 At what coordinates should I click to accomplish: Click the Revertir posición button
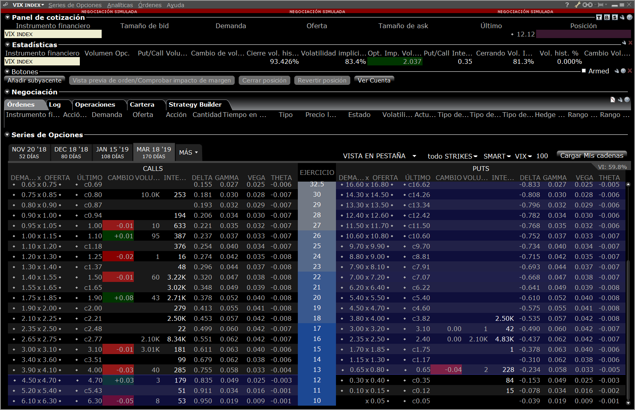[322, 80]
